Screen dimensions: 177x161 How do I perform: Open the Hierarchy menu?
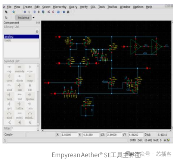tap(60, 7)
